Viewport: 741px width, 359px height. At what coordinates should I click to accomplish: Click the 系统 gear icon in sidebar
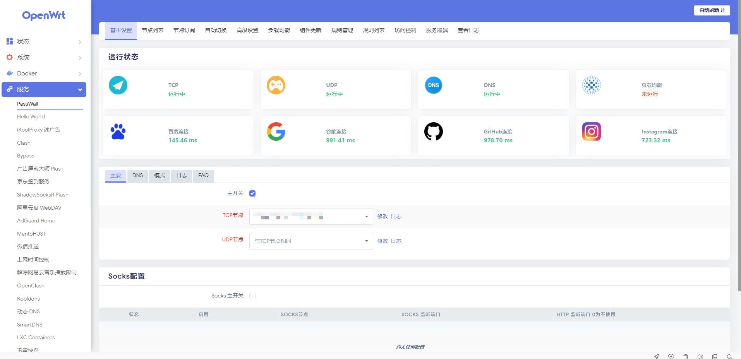pos(10,57)
